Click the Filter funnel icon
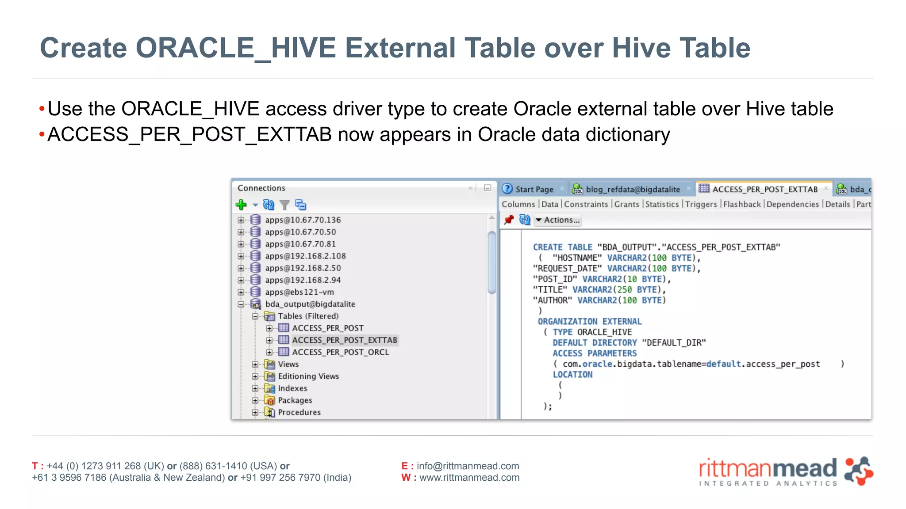Image resolution: width=906 pixels, height=509 pixels. point(284,205)
